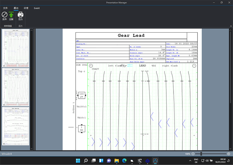Viewport: 233px width, 165px height.
Task: Show hidden system tray icons
Action: click(x=190, y=161)
